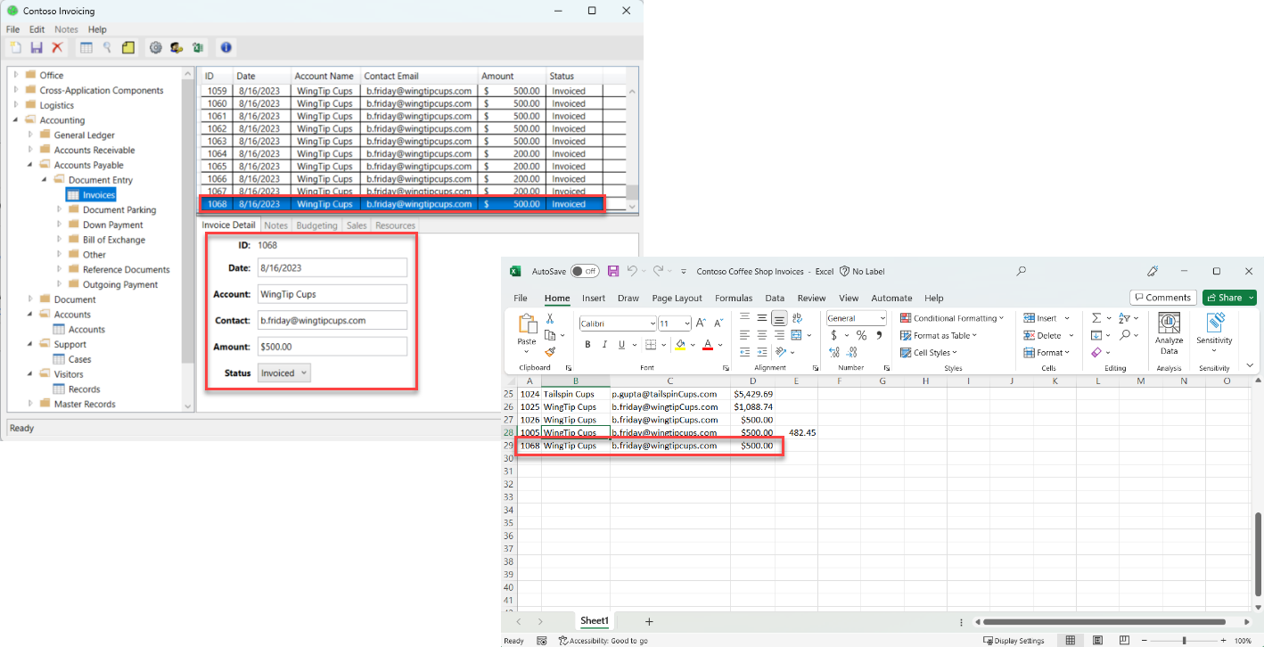Click the red X Delete icon in Contoso toolbar
1264x647 pixels.
click(58, 48)
